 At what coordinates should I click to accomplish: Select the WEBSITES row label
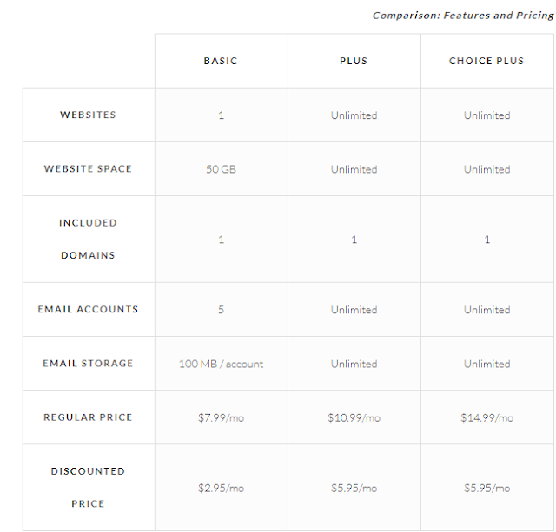coord(88,115)
